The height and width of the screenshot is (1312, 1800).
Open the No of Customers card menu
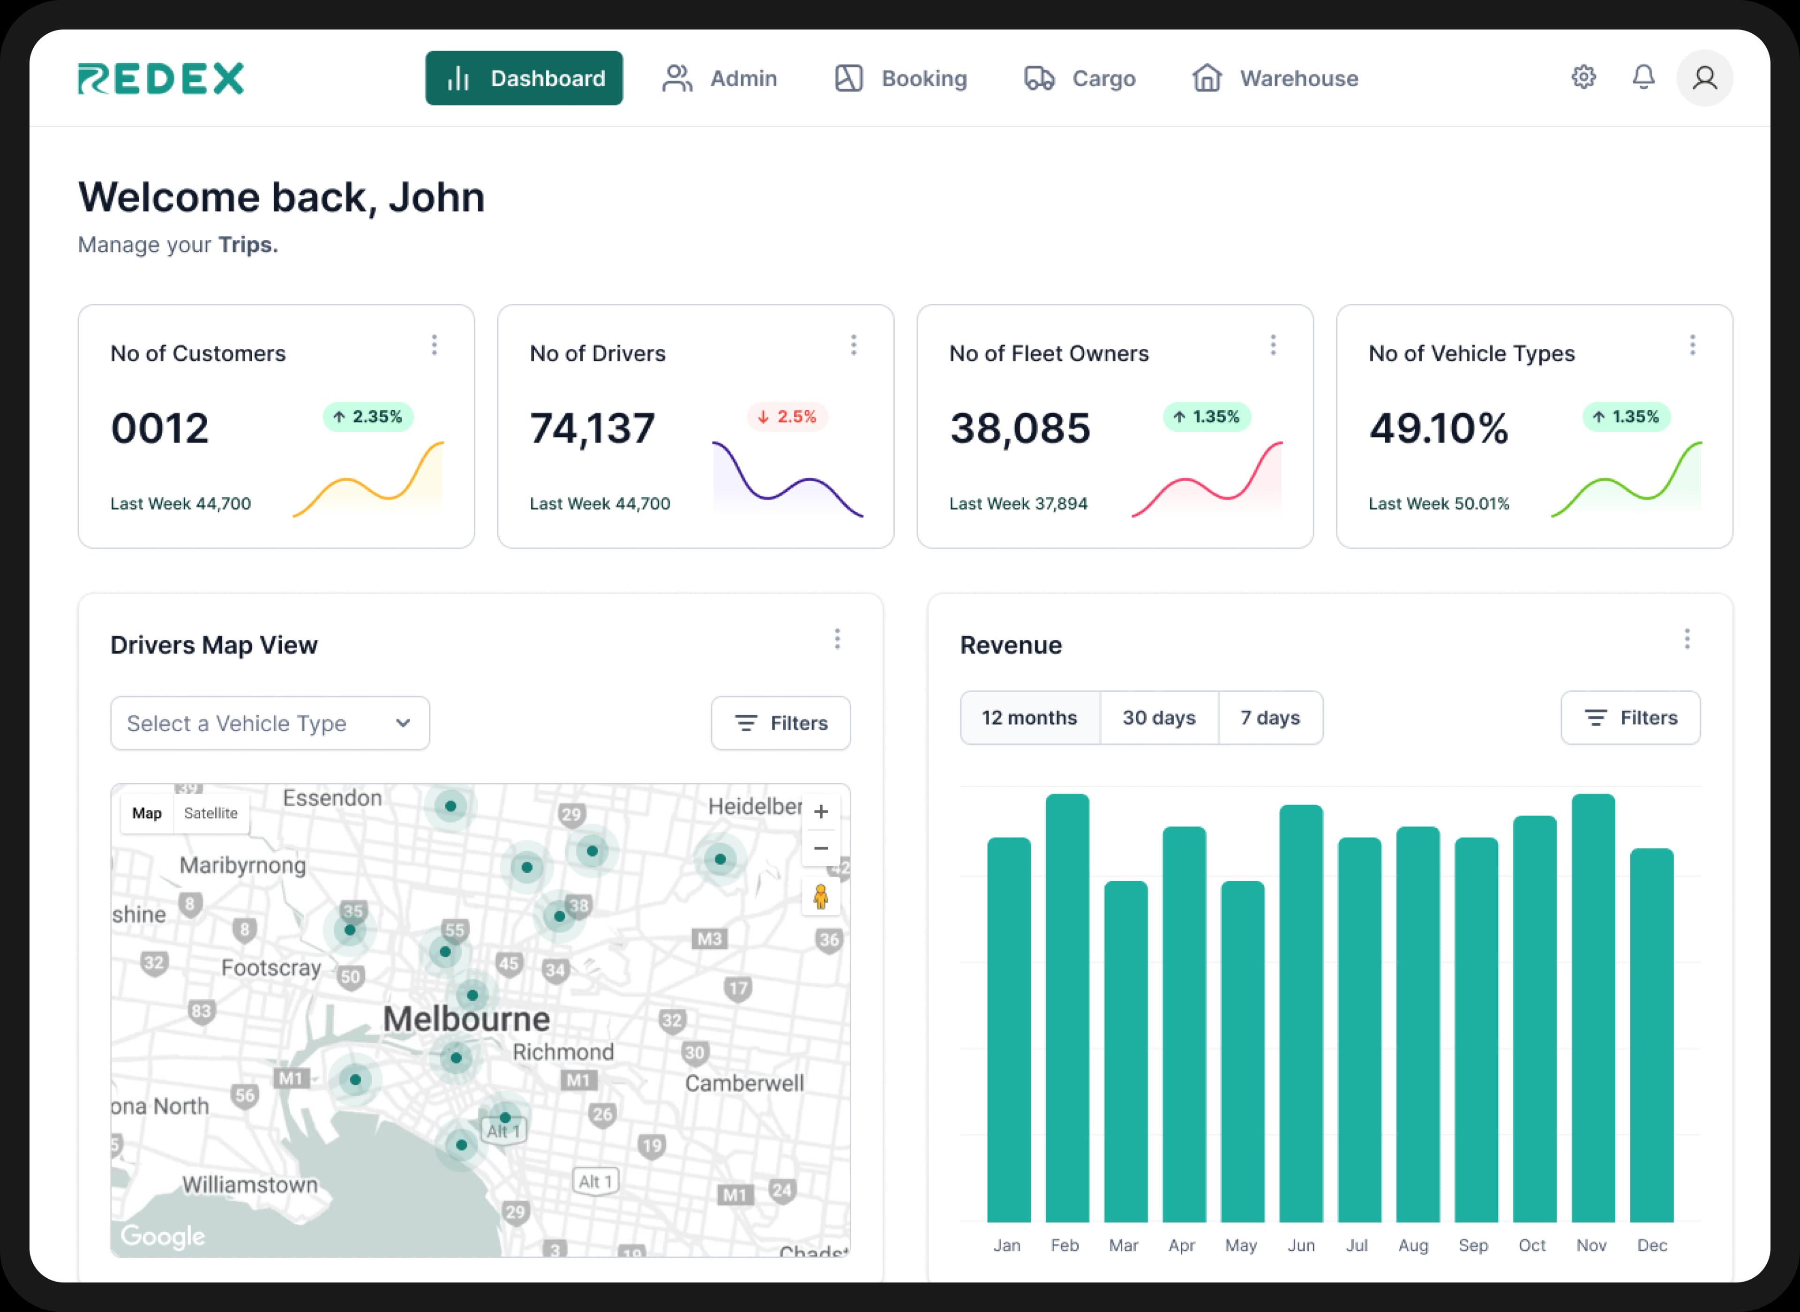pos(435,345)
